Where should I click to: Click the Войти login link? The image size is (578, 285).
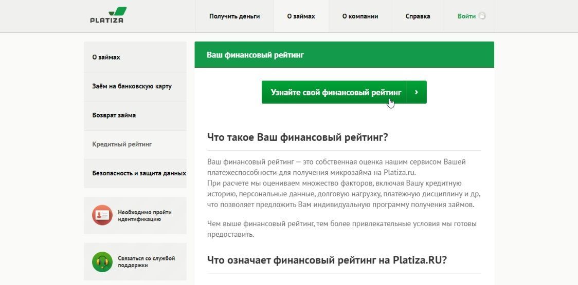[x=466, y=16]
